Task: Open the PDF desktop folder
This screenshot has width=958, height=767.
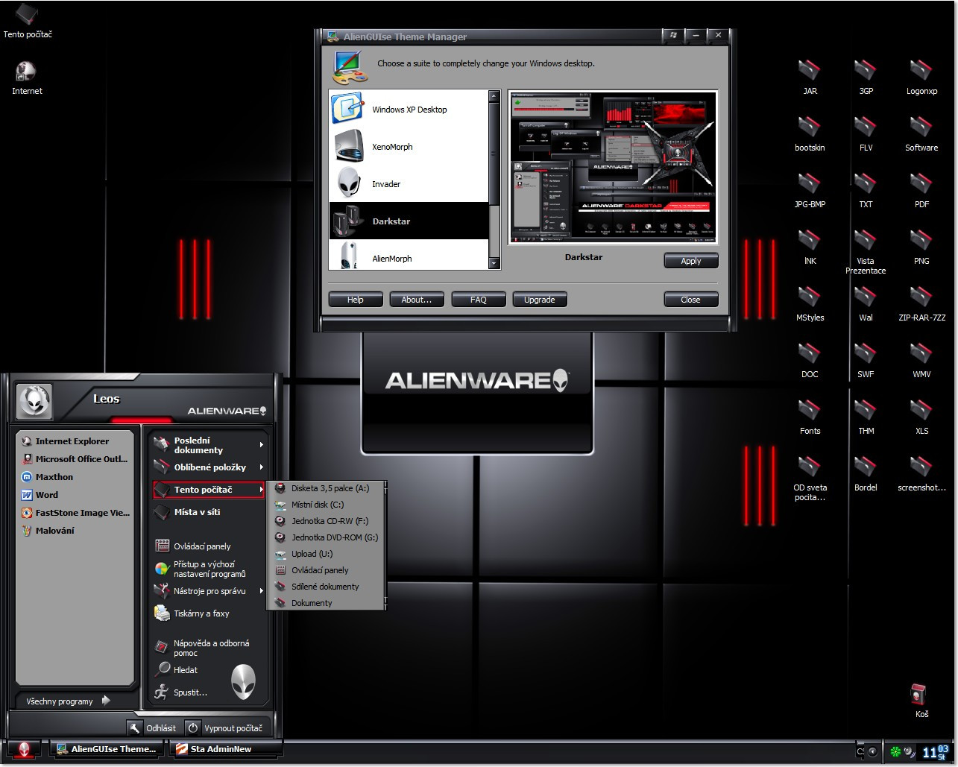Action: tap(921, 191)
